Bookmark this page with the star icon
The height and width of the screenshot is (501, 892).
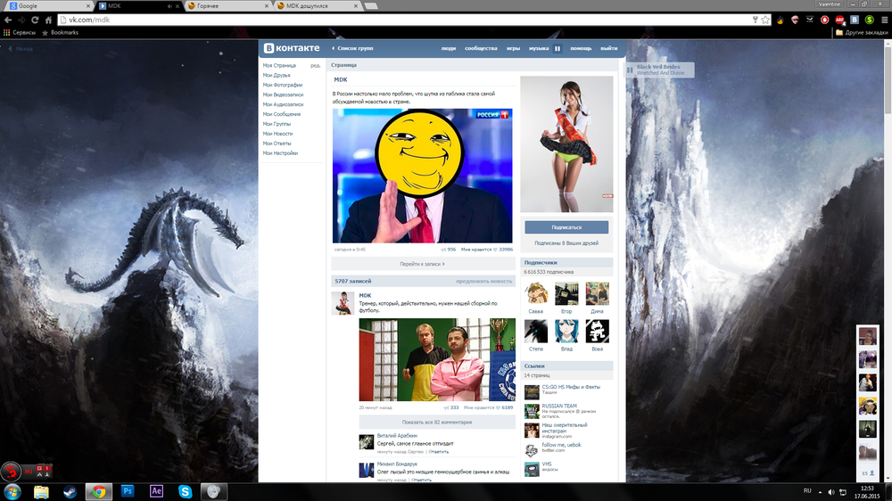point(765,20)
